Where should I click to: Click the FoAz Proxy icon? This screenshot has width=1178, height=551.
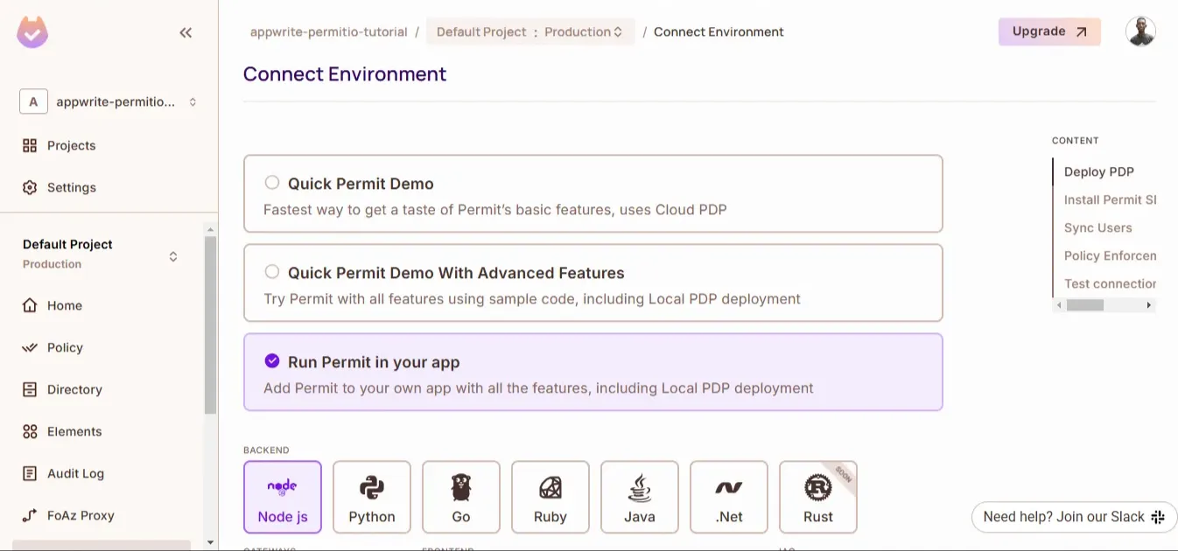pyautogui.click(x=30, y=515)
